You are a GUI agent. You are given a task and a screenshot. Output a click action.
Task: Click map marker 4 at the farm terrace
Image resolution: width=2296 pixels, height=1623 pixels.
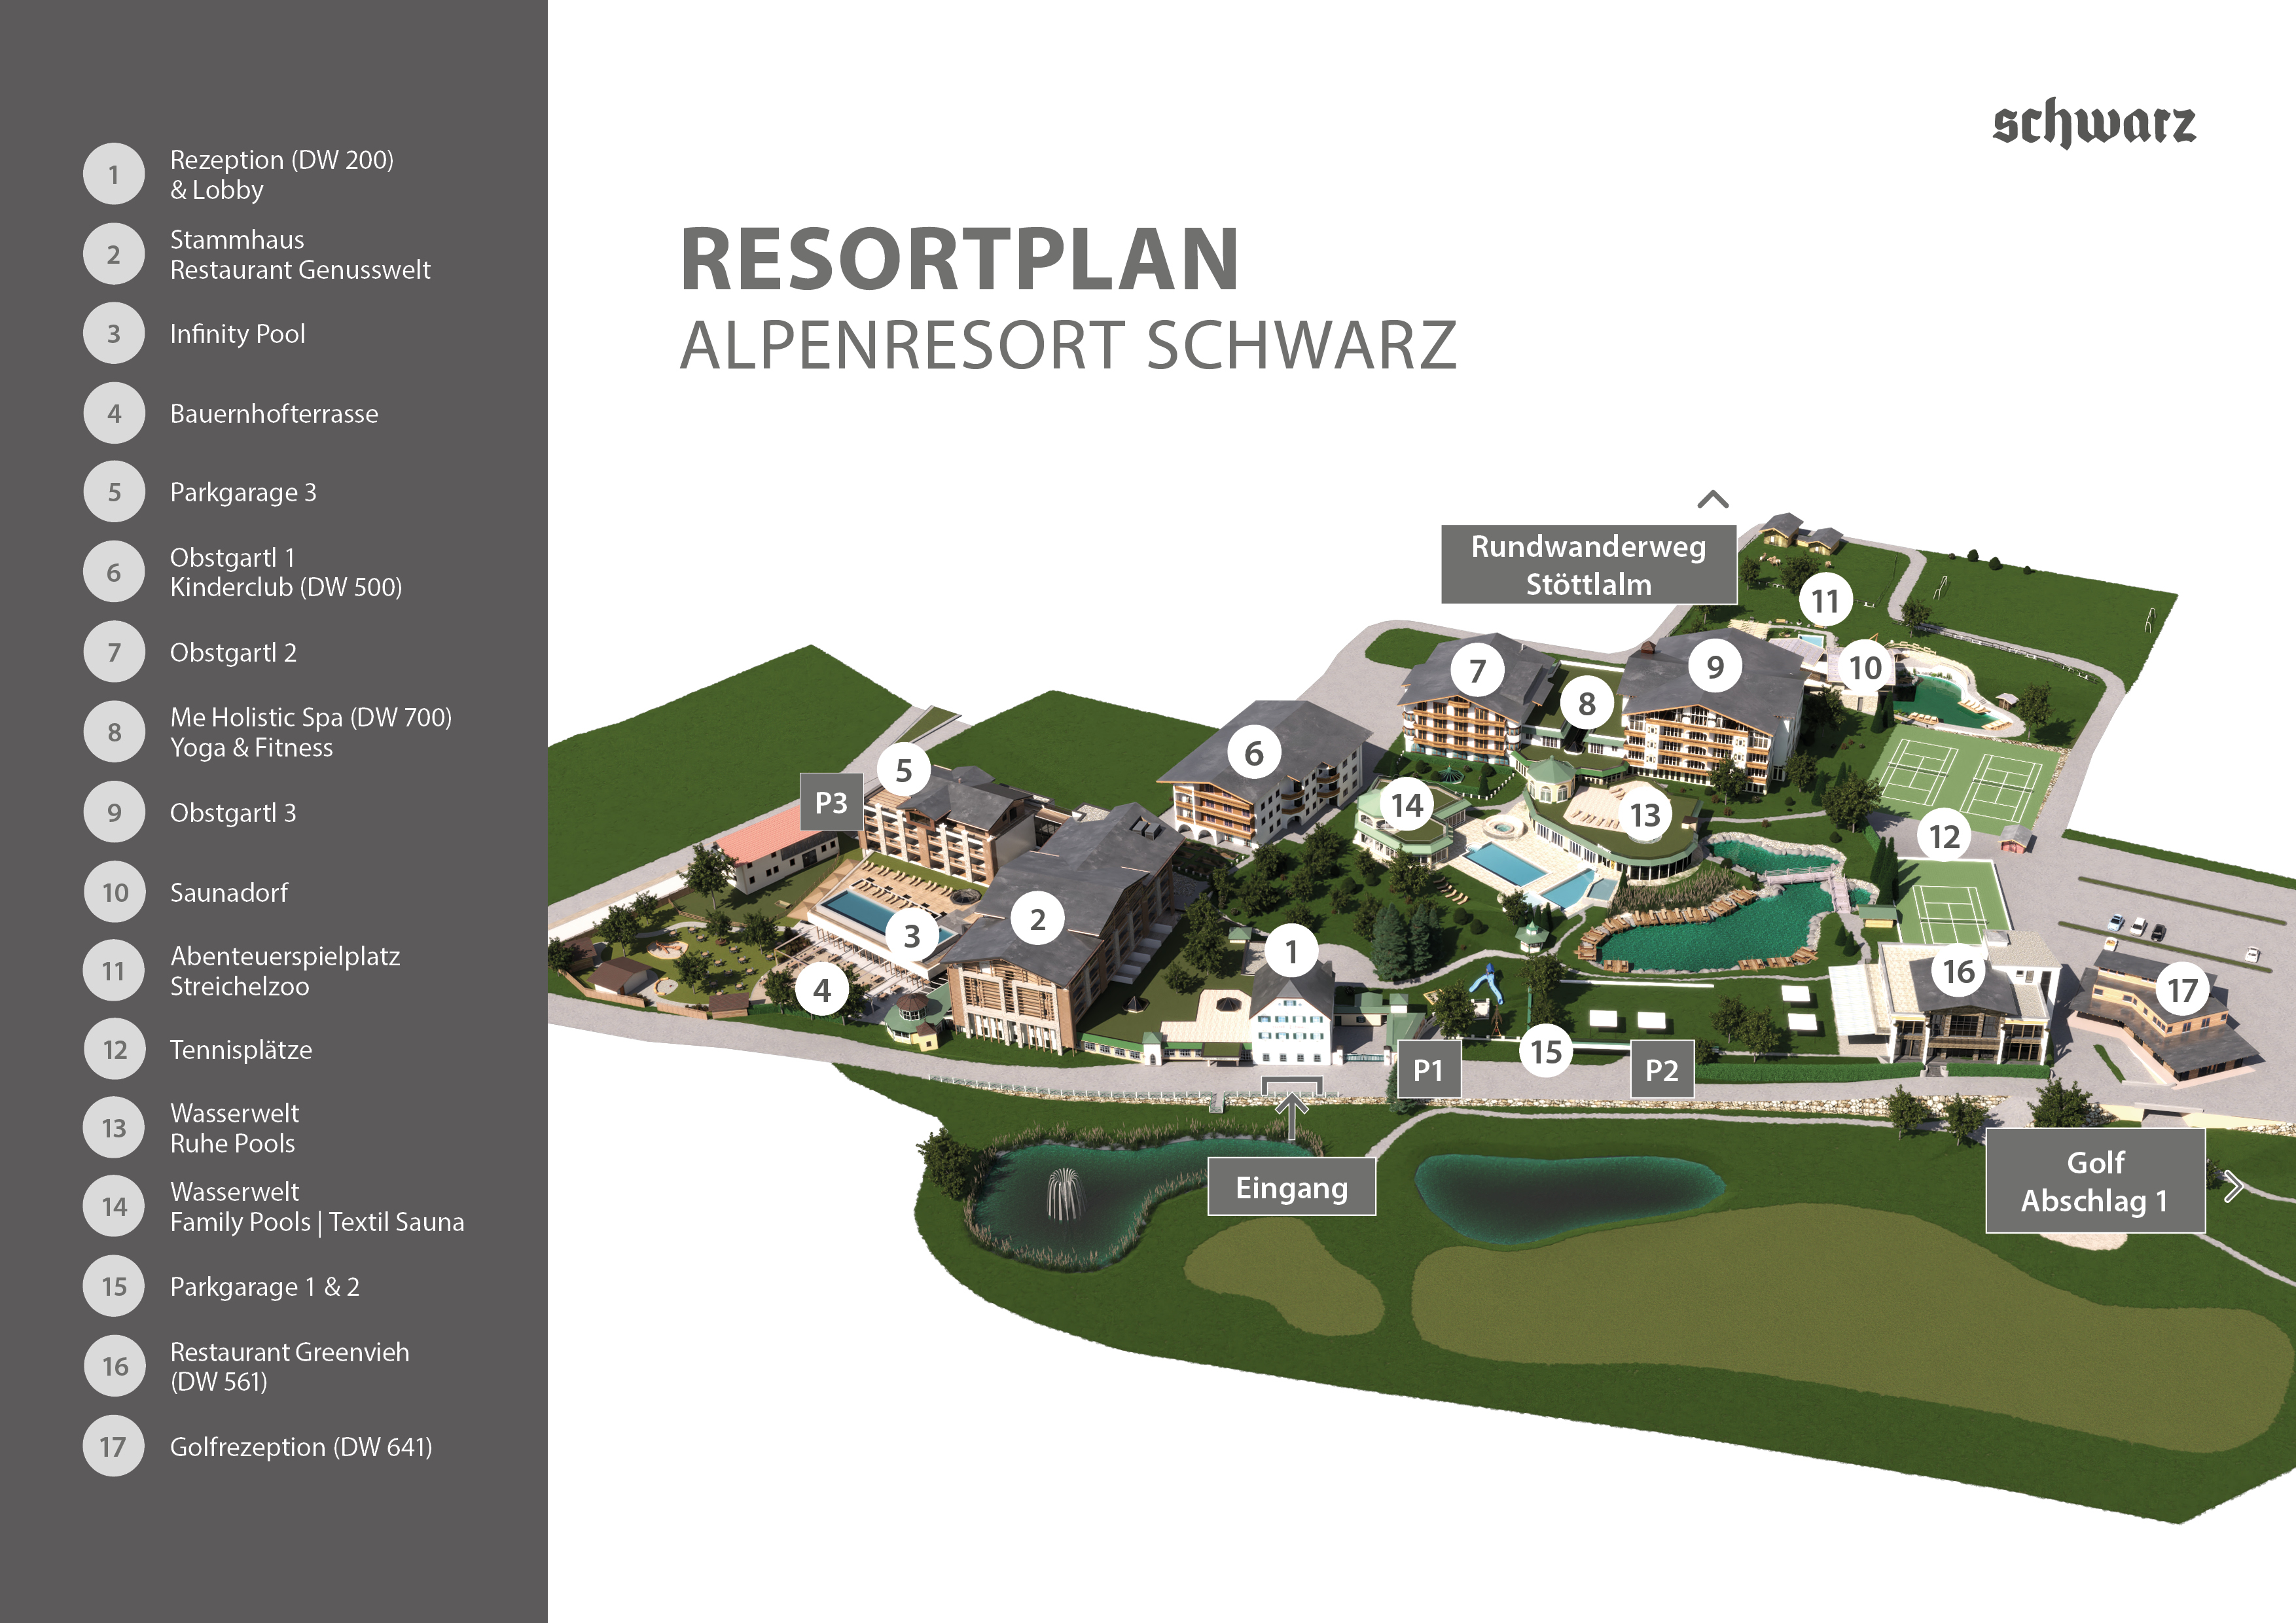pos(822,990)
